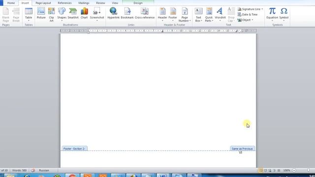The height and width of the screenshot is (177, 315).
Task: Open the Screenshot dropdown
Action: pyautogui.click(x=97, y=15)
